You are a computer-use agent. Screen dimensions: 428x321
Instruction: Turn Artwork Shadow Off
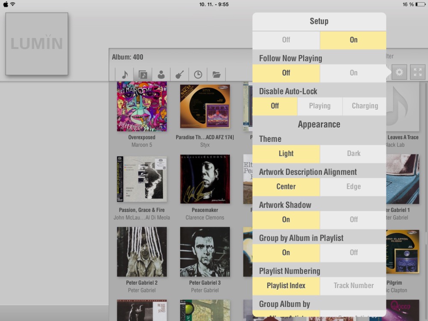coord(353,220)
